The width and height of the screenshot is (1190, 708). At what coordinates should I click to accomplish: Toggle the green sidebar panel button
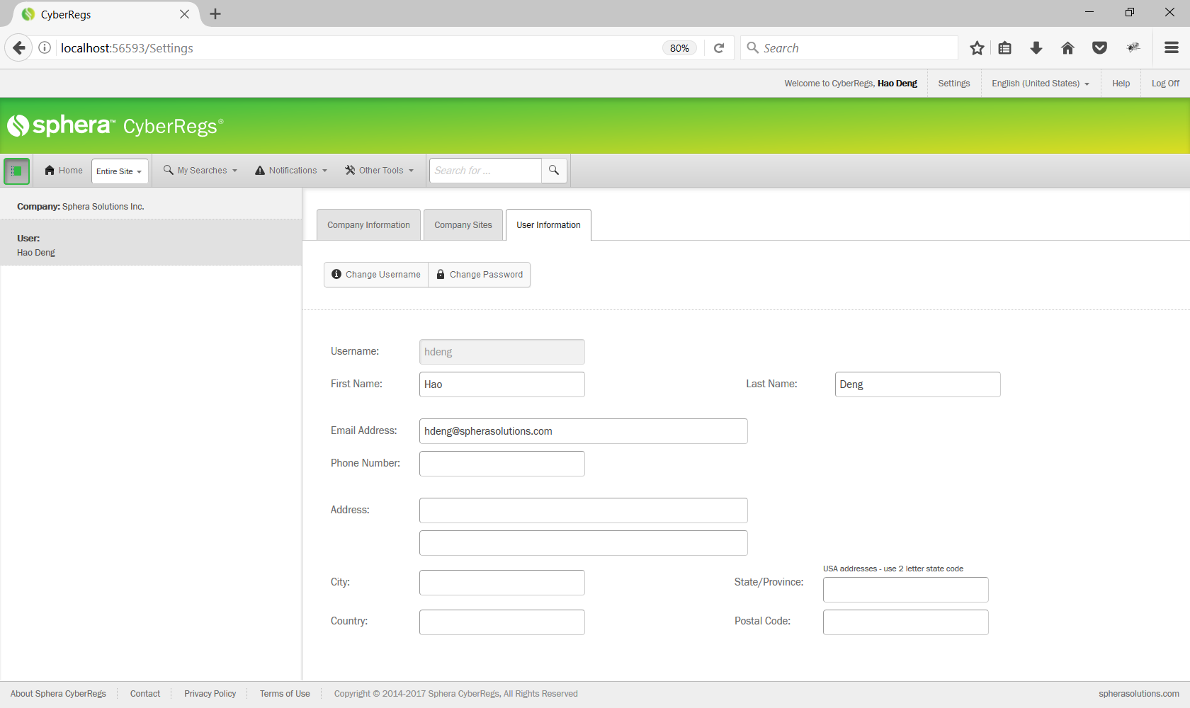[x=17, y=171]
